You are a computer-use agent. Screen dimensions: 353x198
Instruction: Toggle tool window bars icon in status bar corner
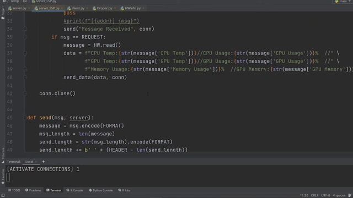[3, 195]
